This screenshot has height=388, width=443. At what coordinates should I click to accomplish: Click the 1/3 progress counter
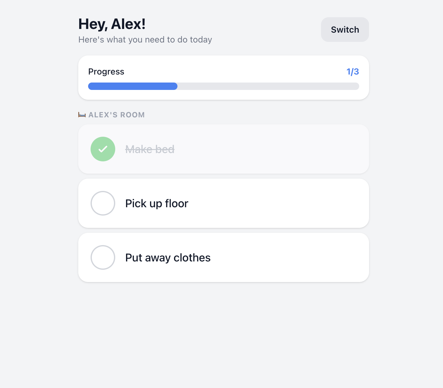click(x=353, y=71)
